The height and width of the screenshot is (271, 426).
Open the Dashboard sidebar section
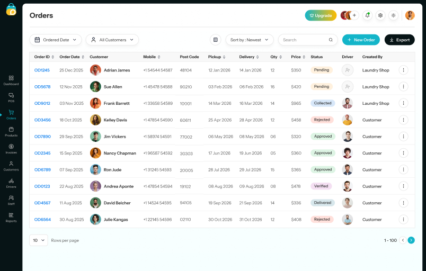pyautogui.click(x=11, y=80)
